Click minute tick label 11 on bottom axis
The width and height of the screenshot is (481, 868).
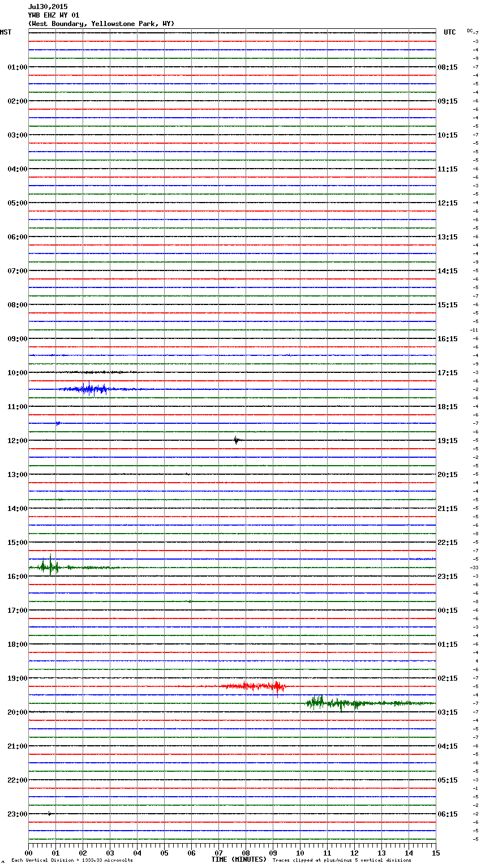(x=327, y=853)
